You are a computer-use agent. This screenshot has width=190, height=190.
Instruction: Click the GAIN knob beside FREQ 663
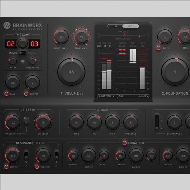136,156
